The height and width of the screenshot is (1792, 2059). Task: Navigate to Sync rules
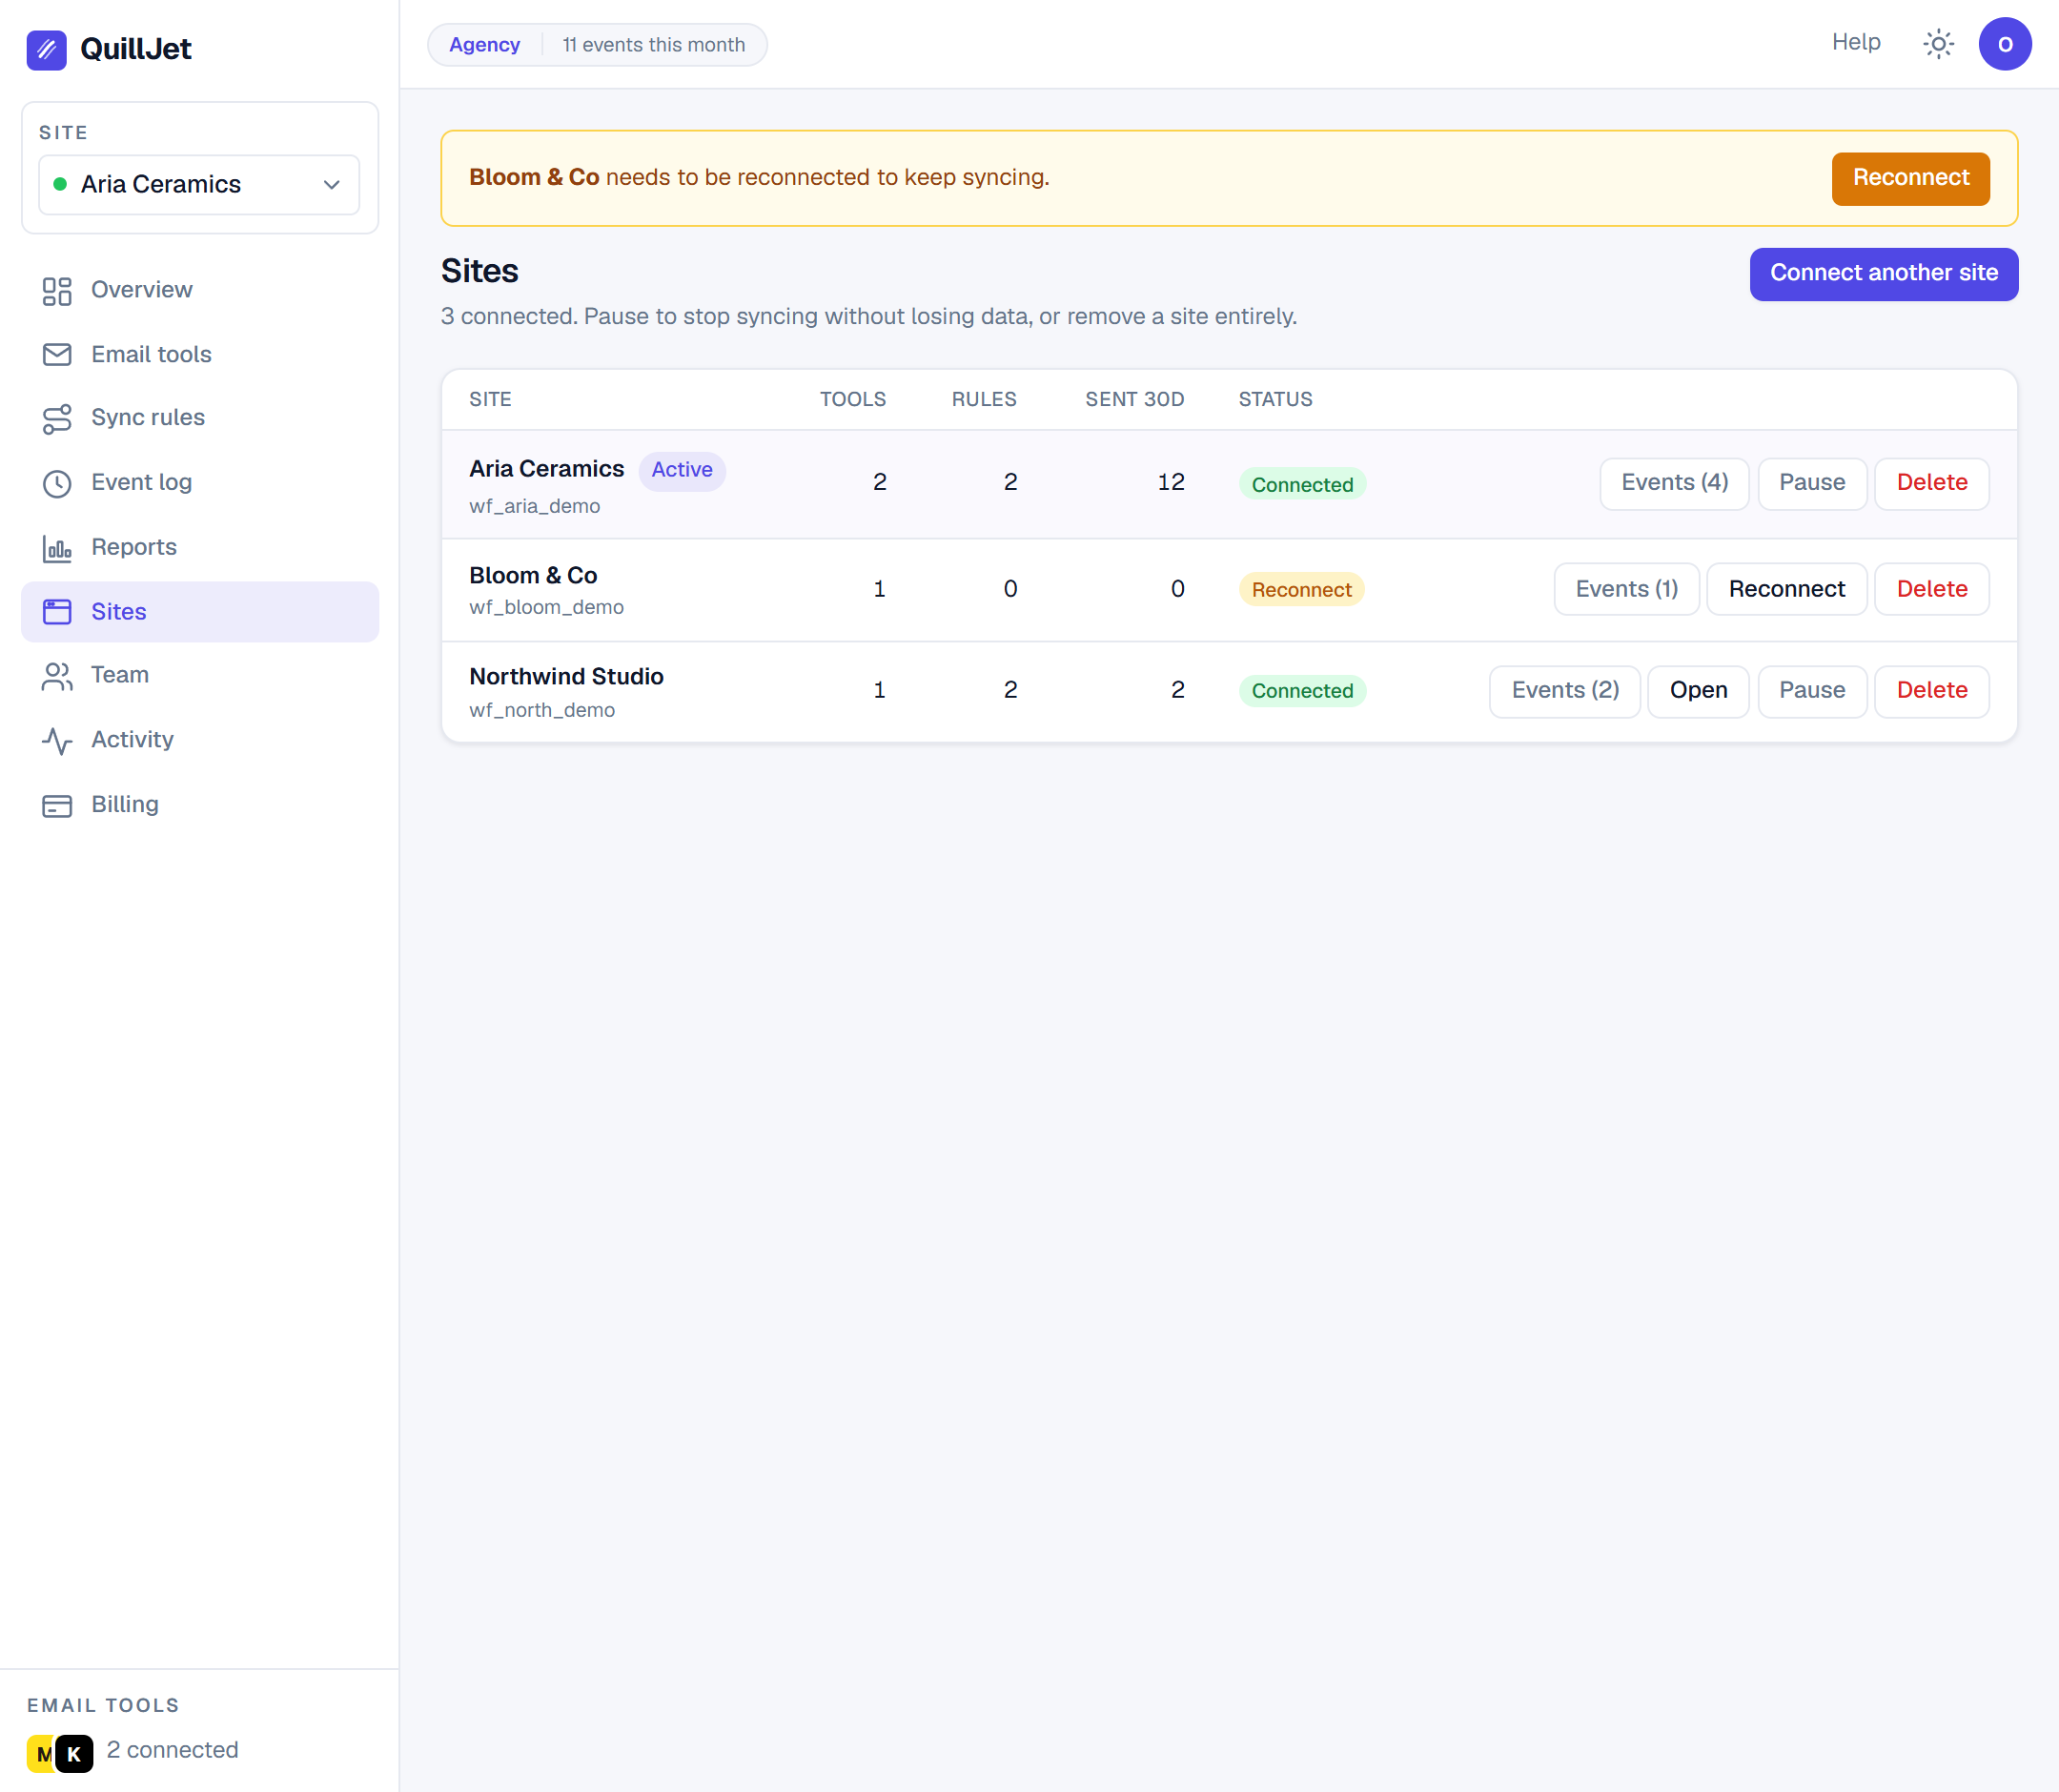pos(200,418)
